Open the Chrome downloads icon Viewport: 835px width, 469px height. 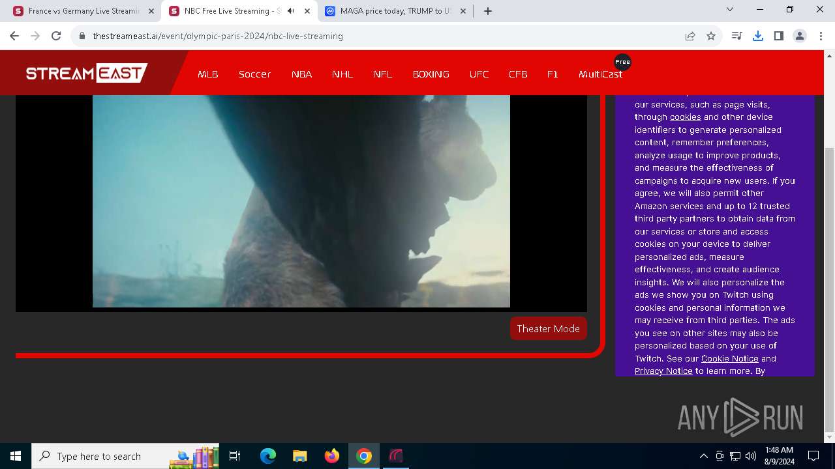(x=758, y=36)
